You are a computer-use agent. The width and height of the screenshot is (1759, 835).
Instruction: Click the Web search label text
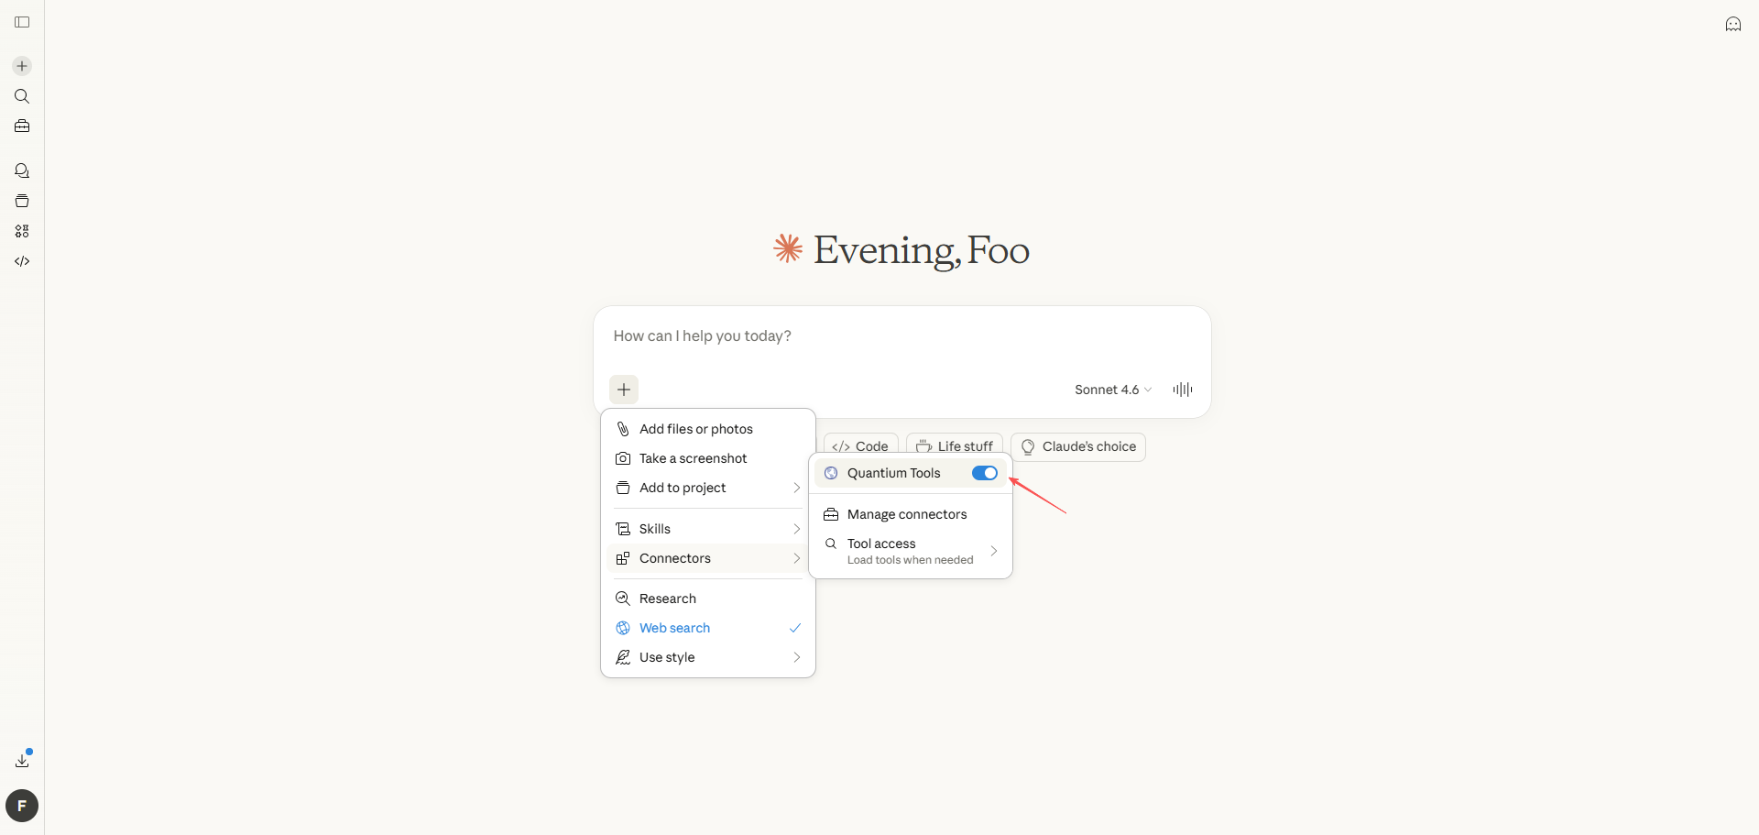(674, 628)
